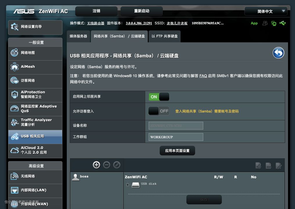This screenshot has width=295, height=209.
Task: Open the App link icon in header
Action: click(254, 23)
